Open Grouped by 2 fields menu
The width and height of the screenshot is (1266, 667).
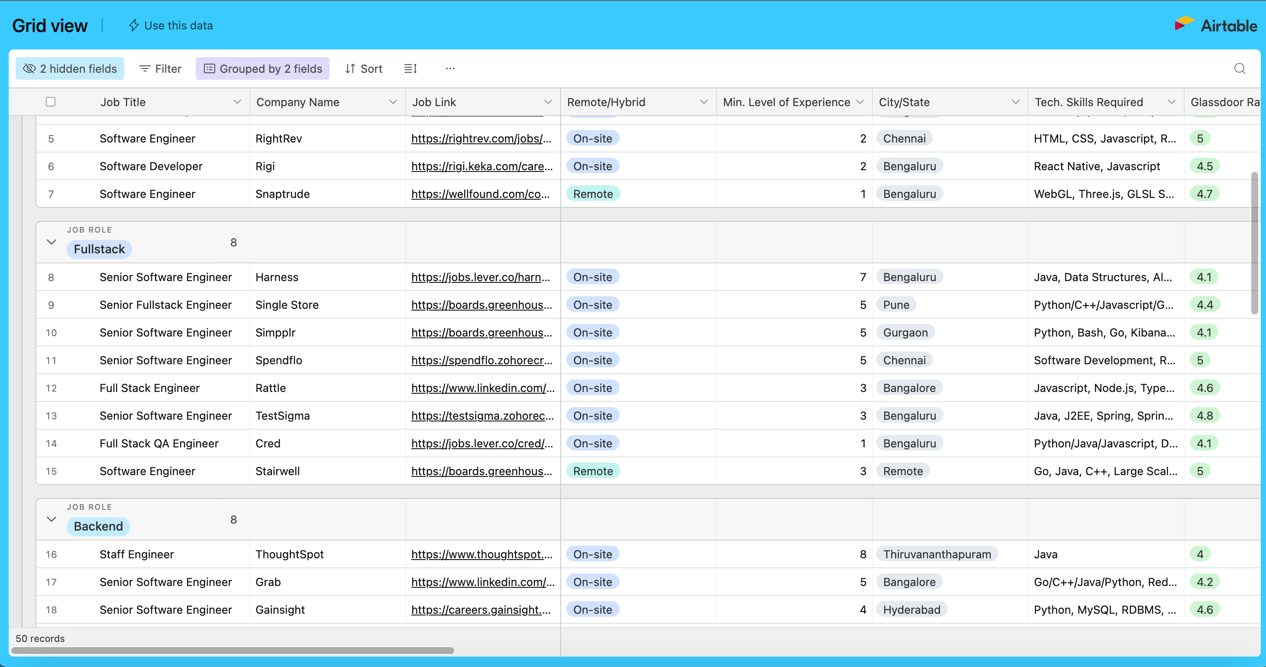(262, 68)
